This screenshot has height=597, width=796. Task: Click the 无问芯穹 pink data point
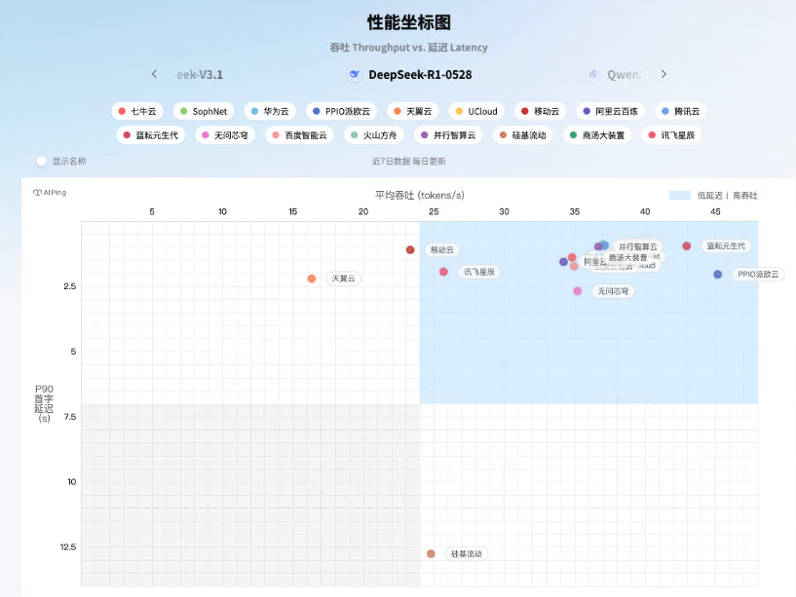coord(578,291)
